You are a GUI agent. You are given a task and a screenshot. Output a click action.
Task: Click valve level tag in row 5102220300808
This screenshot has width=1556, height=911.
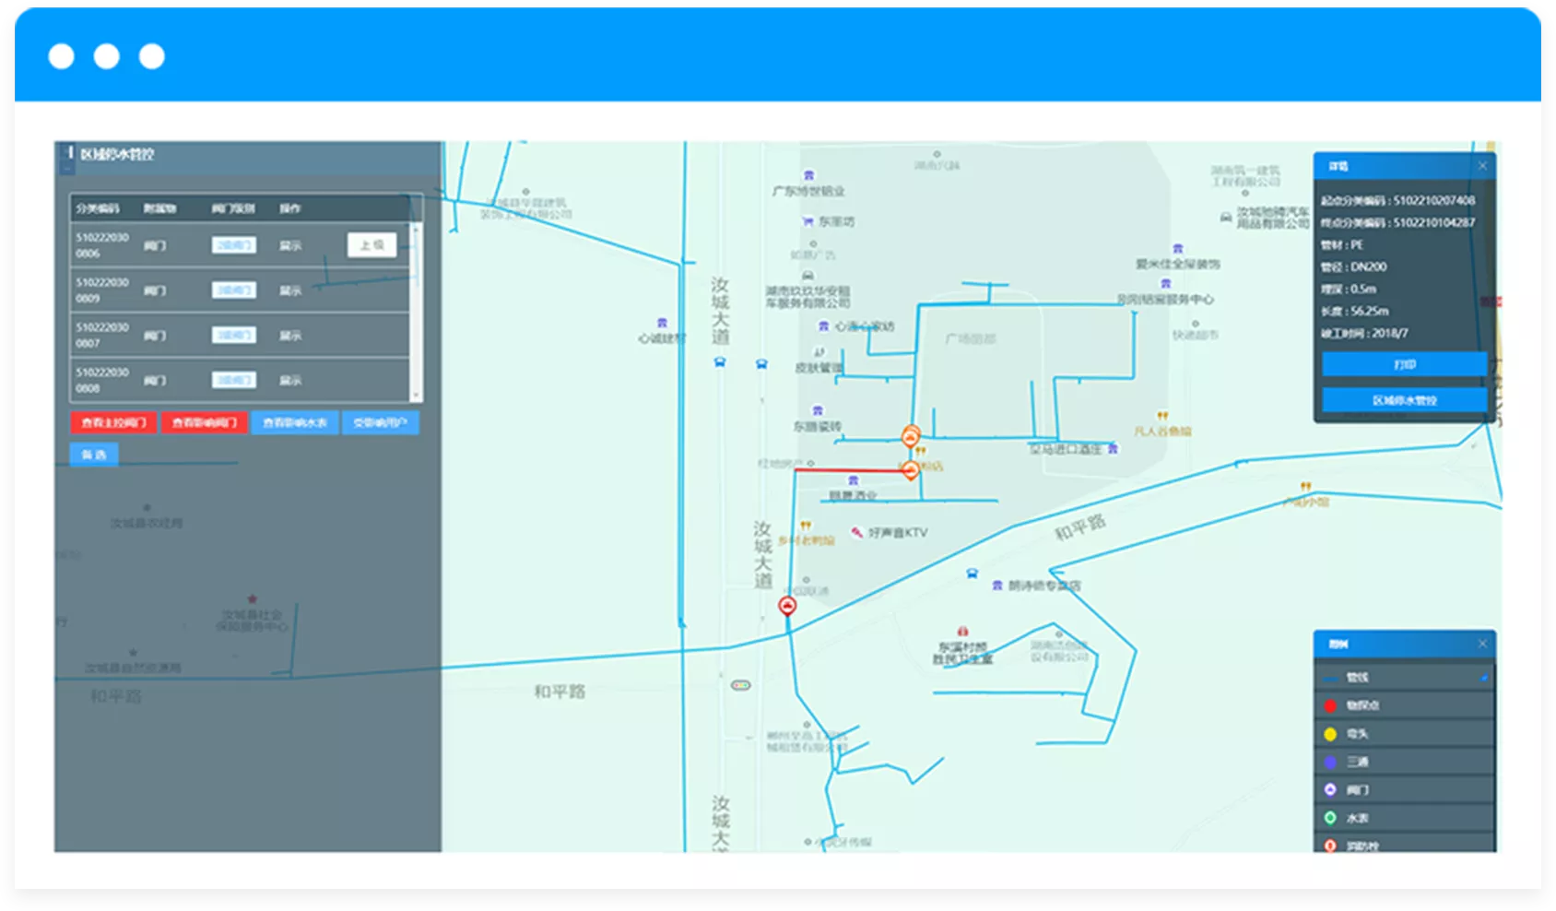[234, 380]
